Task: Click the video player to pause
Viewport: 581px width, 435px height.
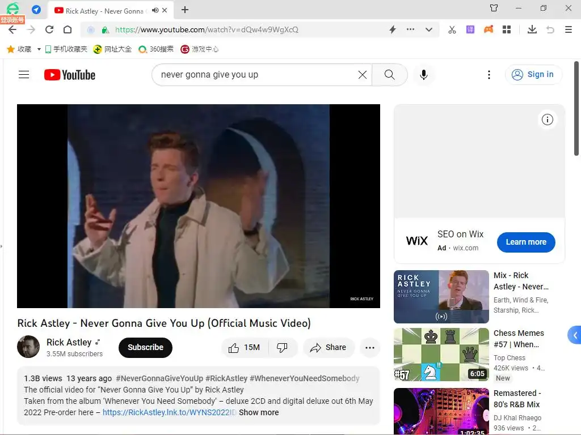Action: pyautogui.click(x=199, y=206)
